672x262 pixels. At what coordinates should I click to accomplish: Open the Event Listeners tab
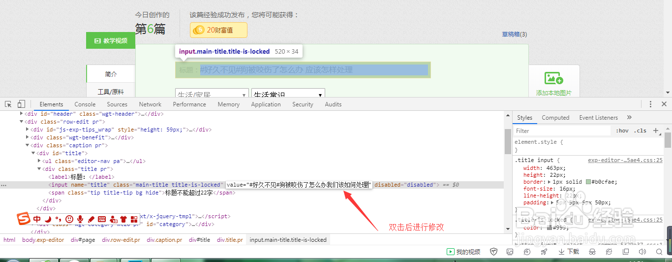click(598, 118)
